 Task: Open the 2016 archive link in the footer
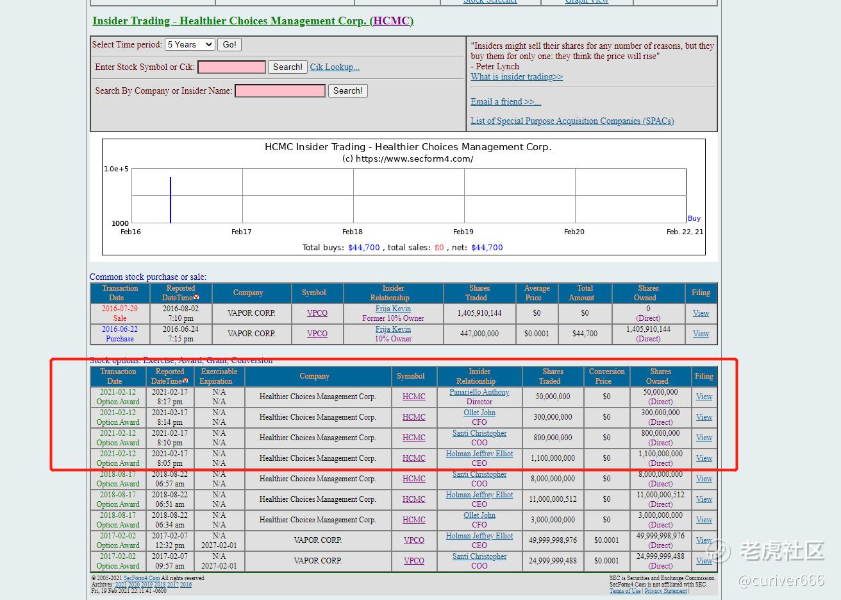pos(186,585)
